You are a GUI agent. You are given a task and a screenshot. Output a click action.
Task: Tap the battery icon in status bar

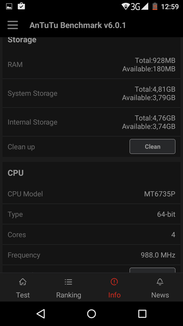[x=155, y=6]
